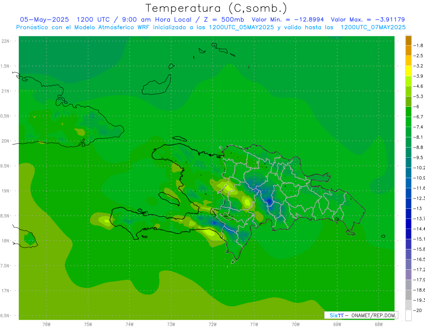Click the orange legend swatch above -1.8

click(408, 40)
